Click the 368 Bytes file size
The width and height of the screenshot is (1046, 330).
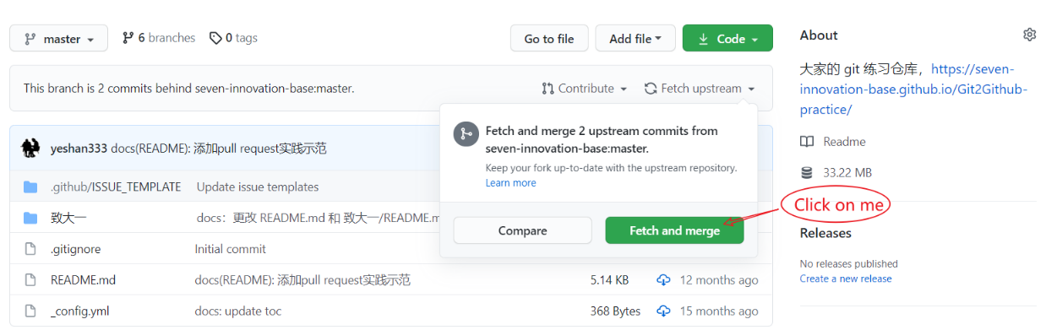(615, 311)
